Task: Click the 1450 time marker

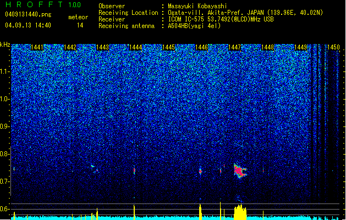Action: pyautogui.click(x=333, y=47)
